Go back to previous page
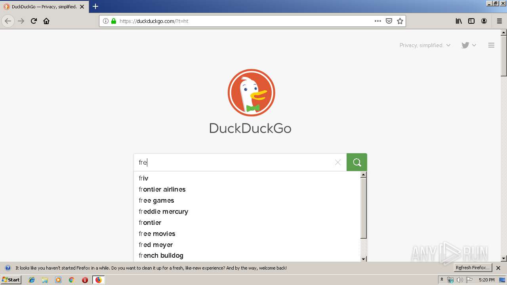 point(8,21)
